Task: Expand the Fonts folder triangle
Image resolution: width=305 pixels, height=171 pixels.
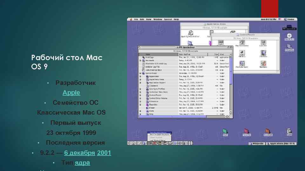Action: [x=140, y=111]
